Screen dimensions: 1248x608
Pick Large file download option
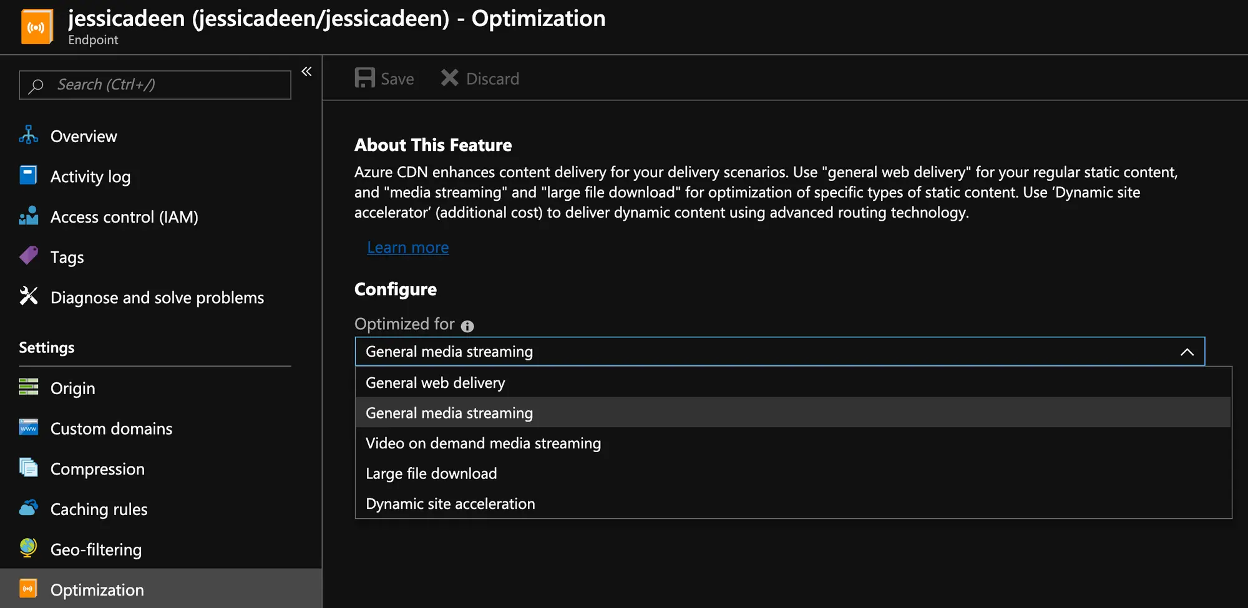(794, 473)
